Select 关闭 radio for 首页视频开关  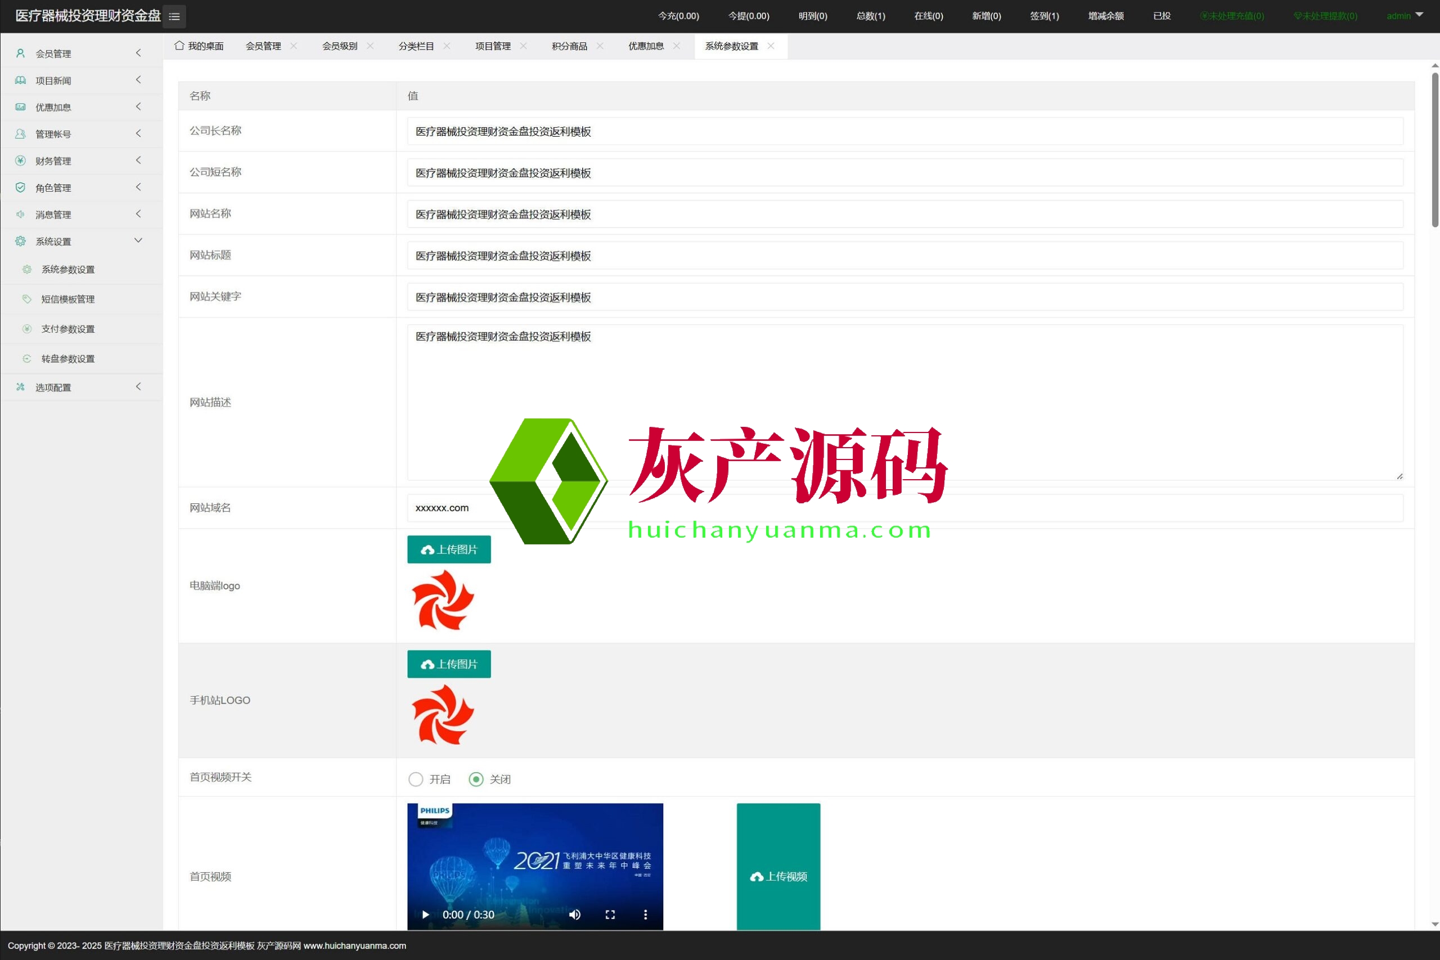pos(476,779)
